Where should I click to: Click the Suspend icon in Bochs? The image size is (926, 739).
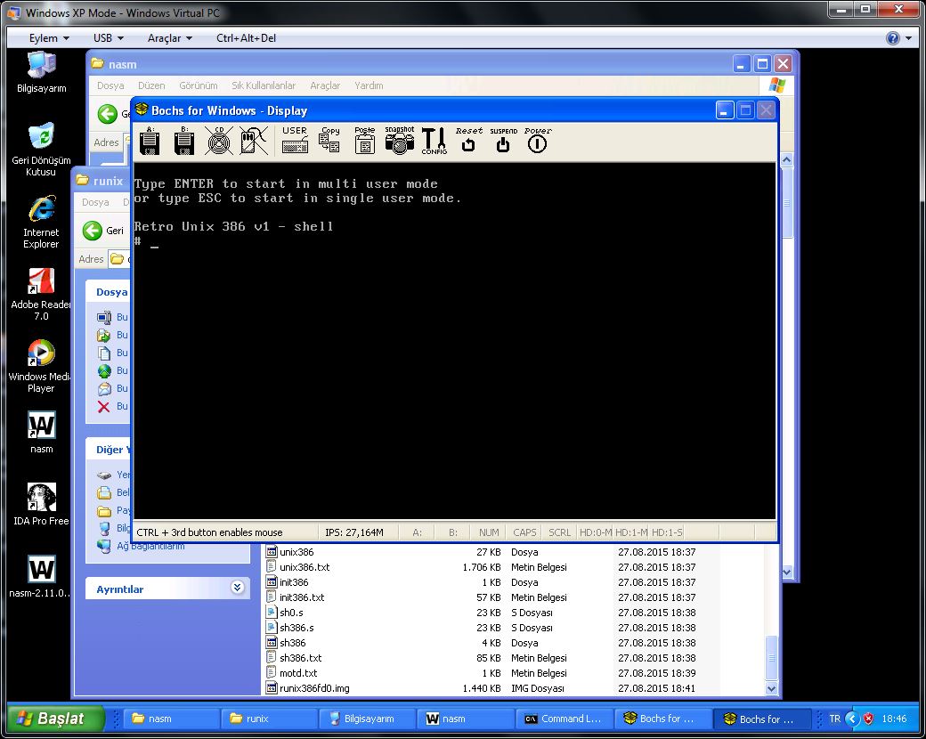503,141
